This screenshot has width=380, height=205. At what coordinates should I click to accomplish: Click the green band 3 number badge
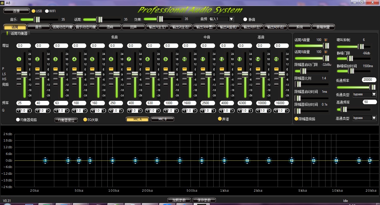[x=55, y=59]
